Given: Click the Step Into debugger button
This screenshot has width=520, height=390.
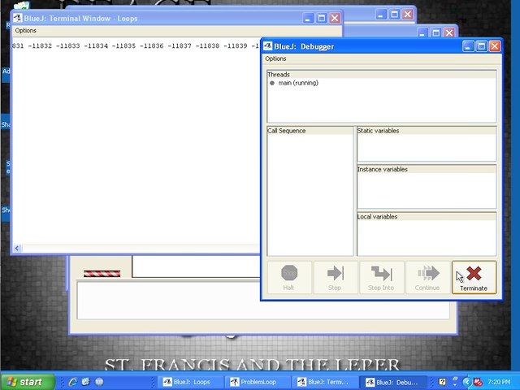Looking at the screenshot, I should point(381,277).
